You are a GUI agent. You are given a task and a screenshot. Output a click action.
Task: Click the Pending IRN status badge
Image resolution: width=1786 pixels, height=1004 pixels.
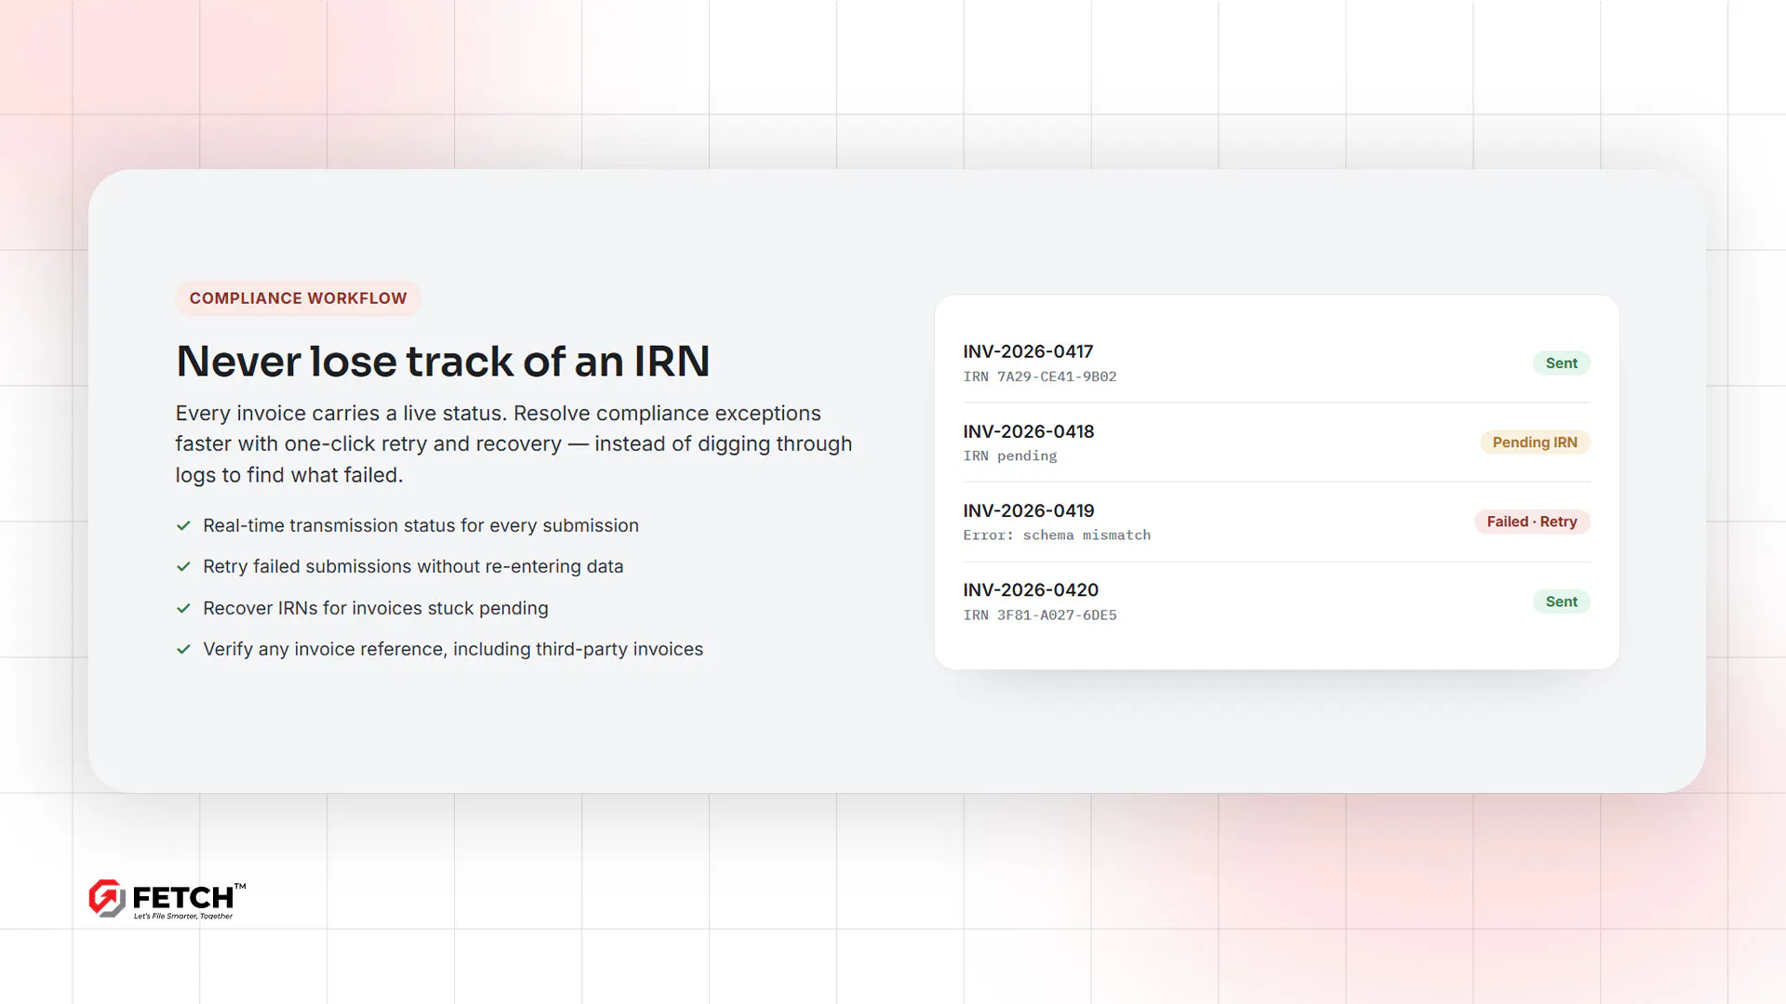click(x=1535, y=443)
